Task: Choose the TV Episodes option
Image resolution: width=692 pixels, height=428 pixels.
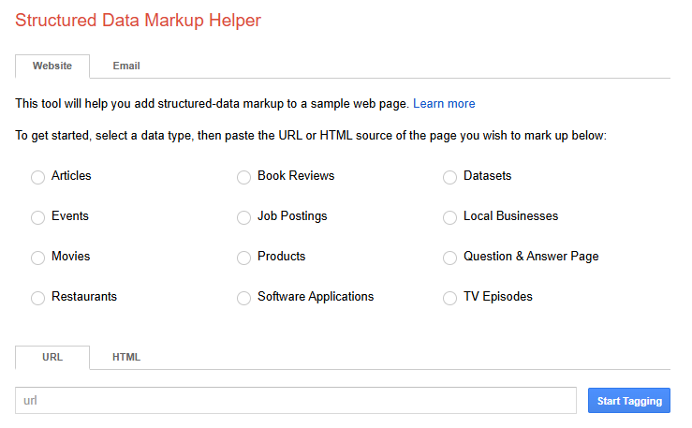Action: tap(449, 298)
